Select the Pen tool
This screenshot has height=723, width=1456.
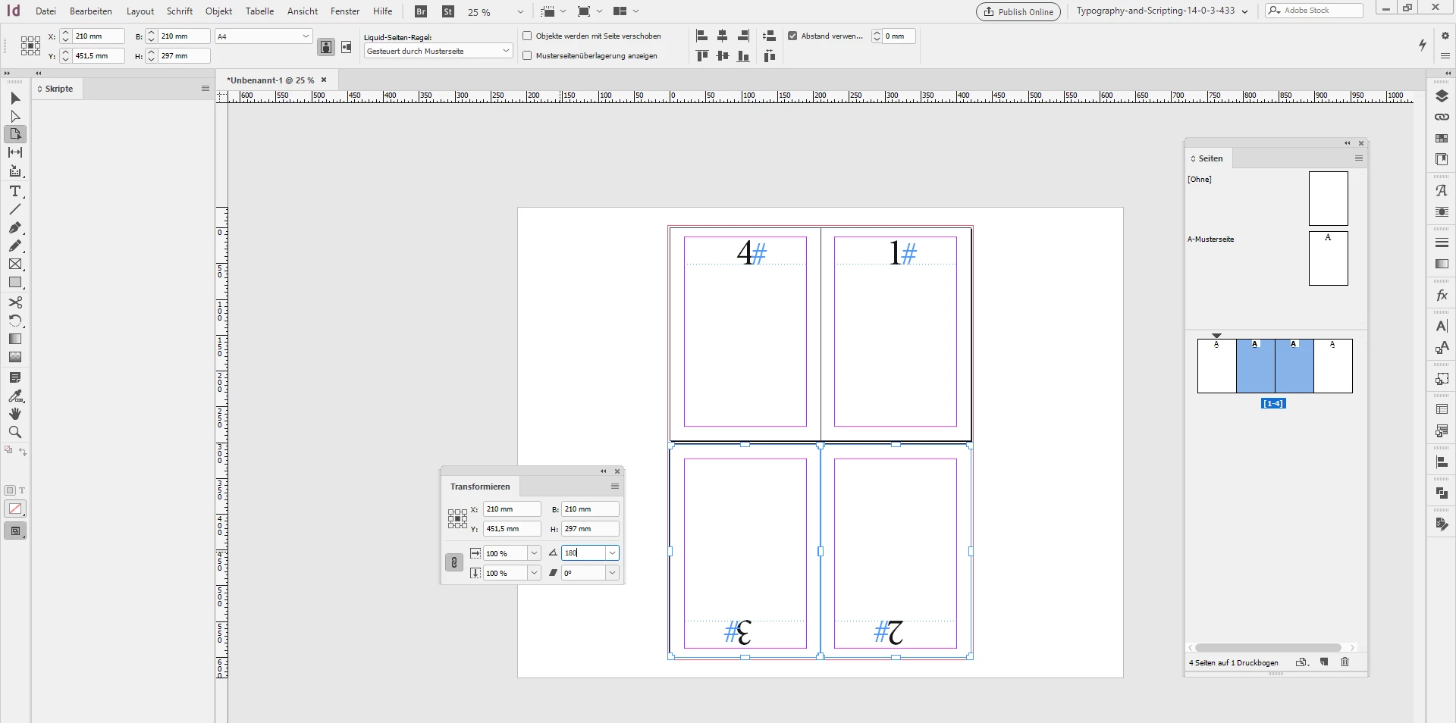pyautogui.click(x=15, y=227)
